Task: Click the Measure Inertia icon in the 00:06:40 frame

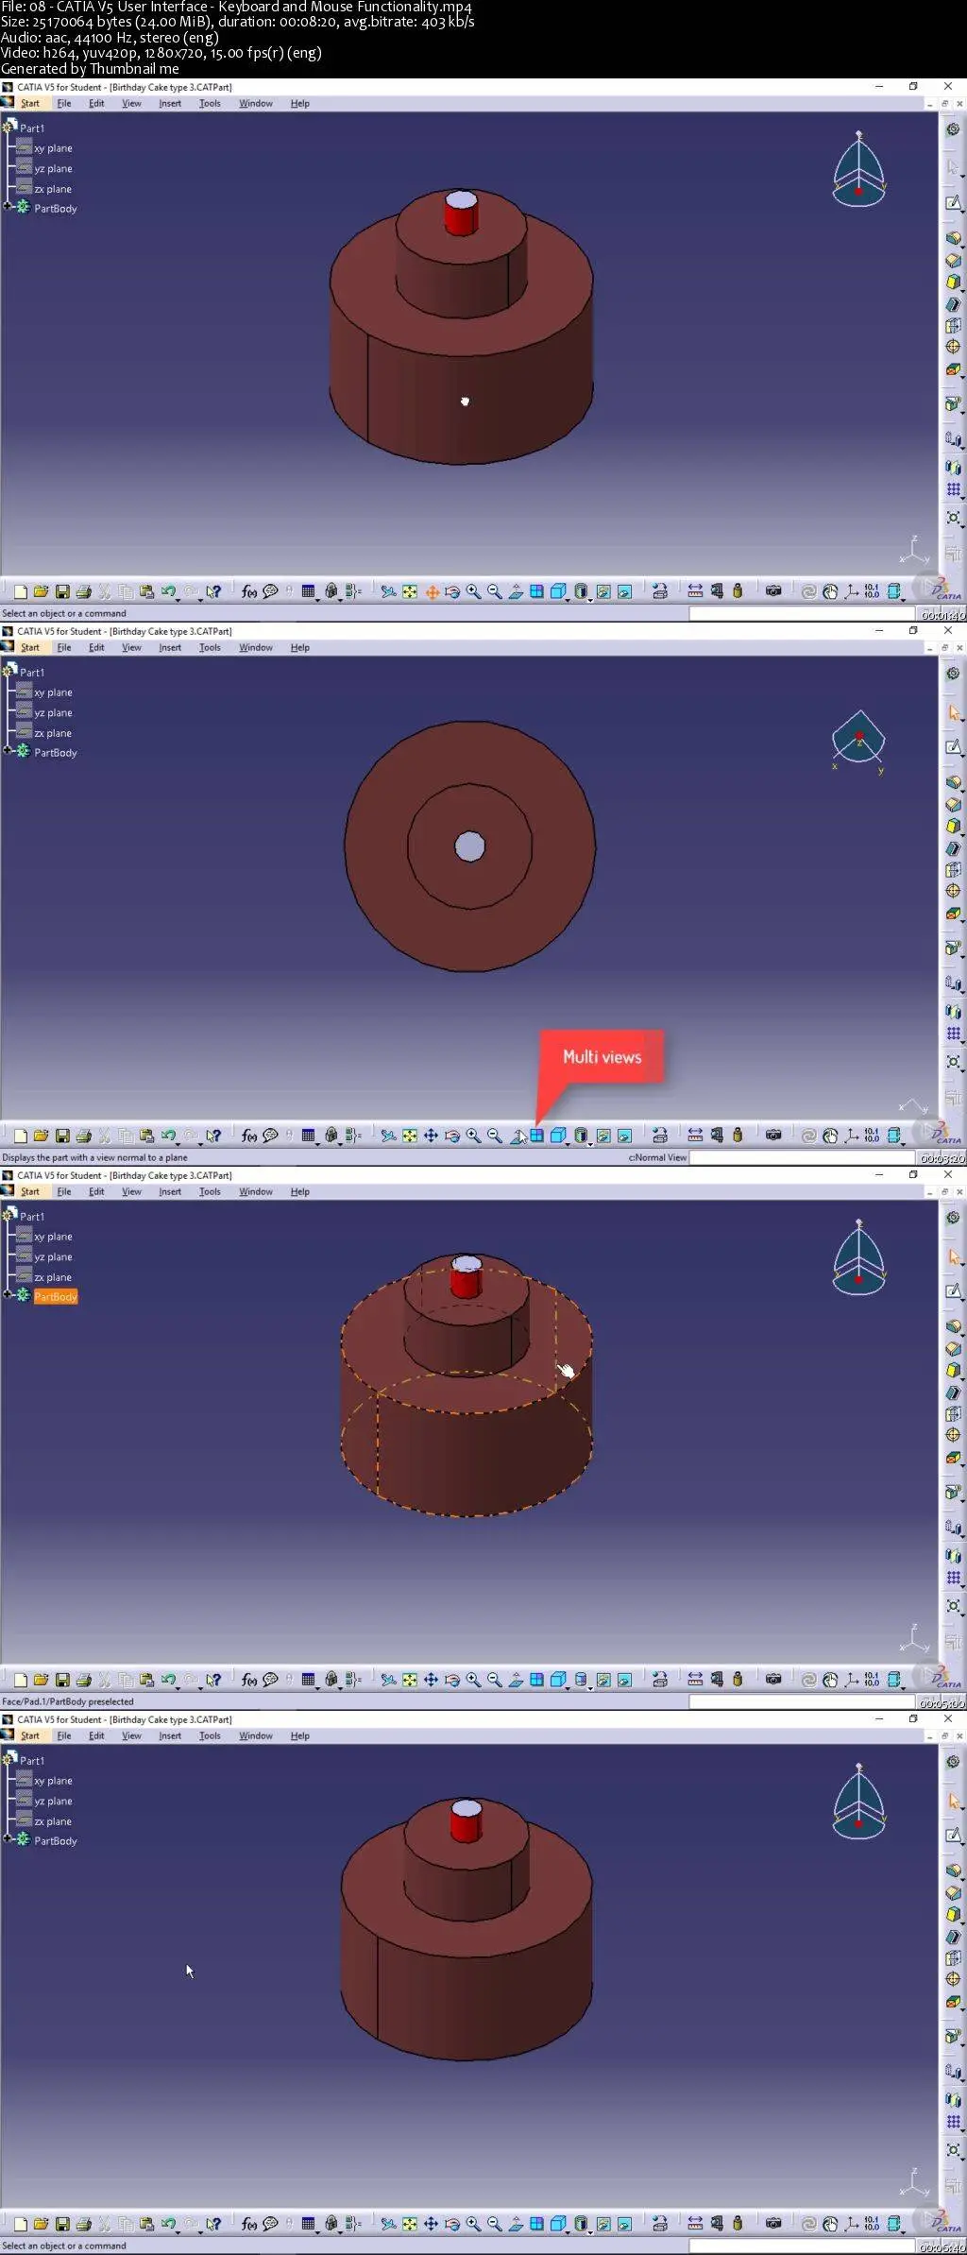Action: (738, 2224)
